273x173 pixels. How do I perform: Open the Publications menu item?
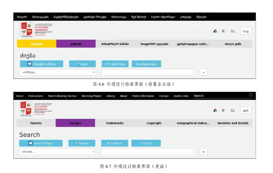click(36, 96)
